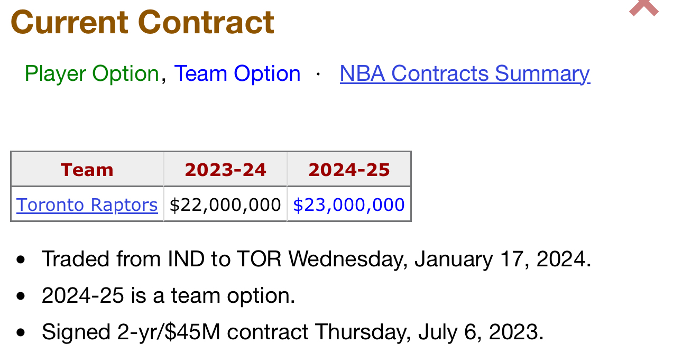Click the blue $23,000,000 team option salary
682x362 pixels.
(349, 205)
